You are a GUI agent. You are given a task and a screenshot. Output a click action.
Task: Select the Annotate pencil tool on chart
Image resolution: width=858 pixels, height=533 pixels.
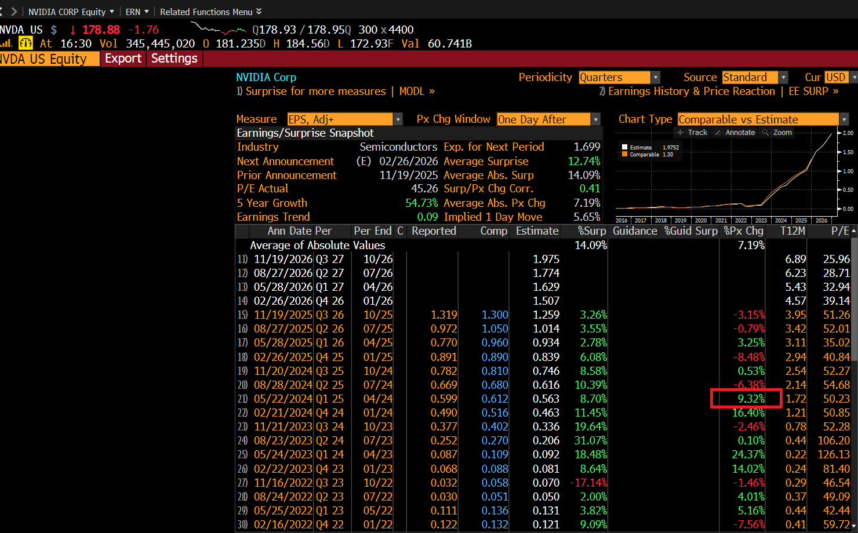(735, 133)
